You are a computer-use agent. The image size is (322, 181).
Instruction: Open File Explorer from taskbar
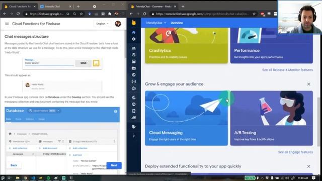pyautogui.click(x=18, y=178)
